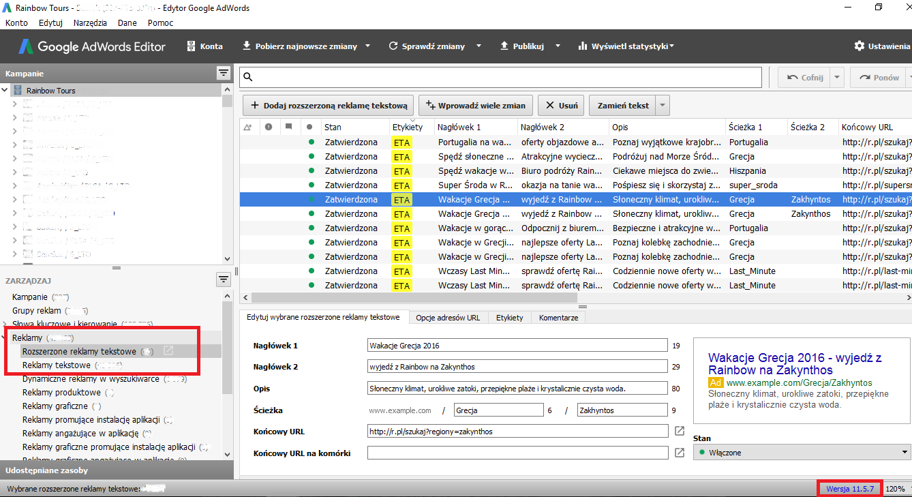Viewport: 912px width, 497px height.
Task: Open dropdown arrow beside Sprawdź zmiany
Action: (478, 46)
